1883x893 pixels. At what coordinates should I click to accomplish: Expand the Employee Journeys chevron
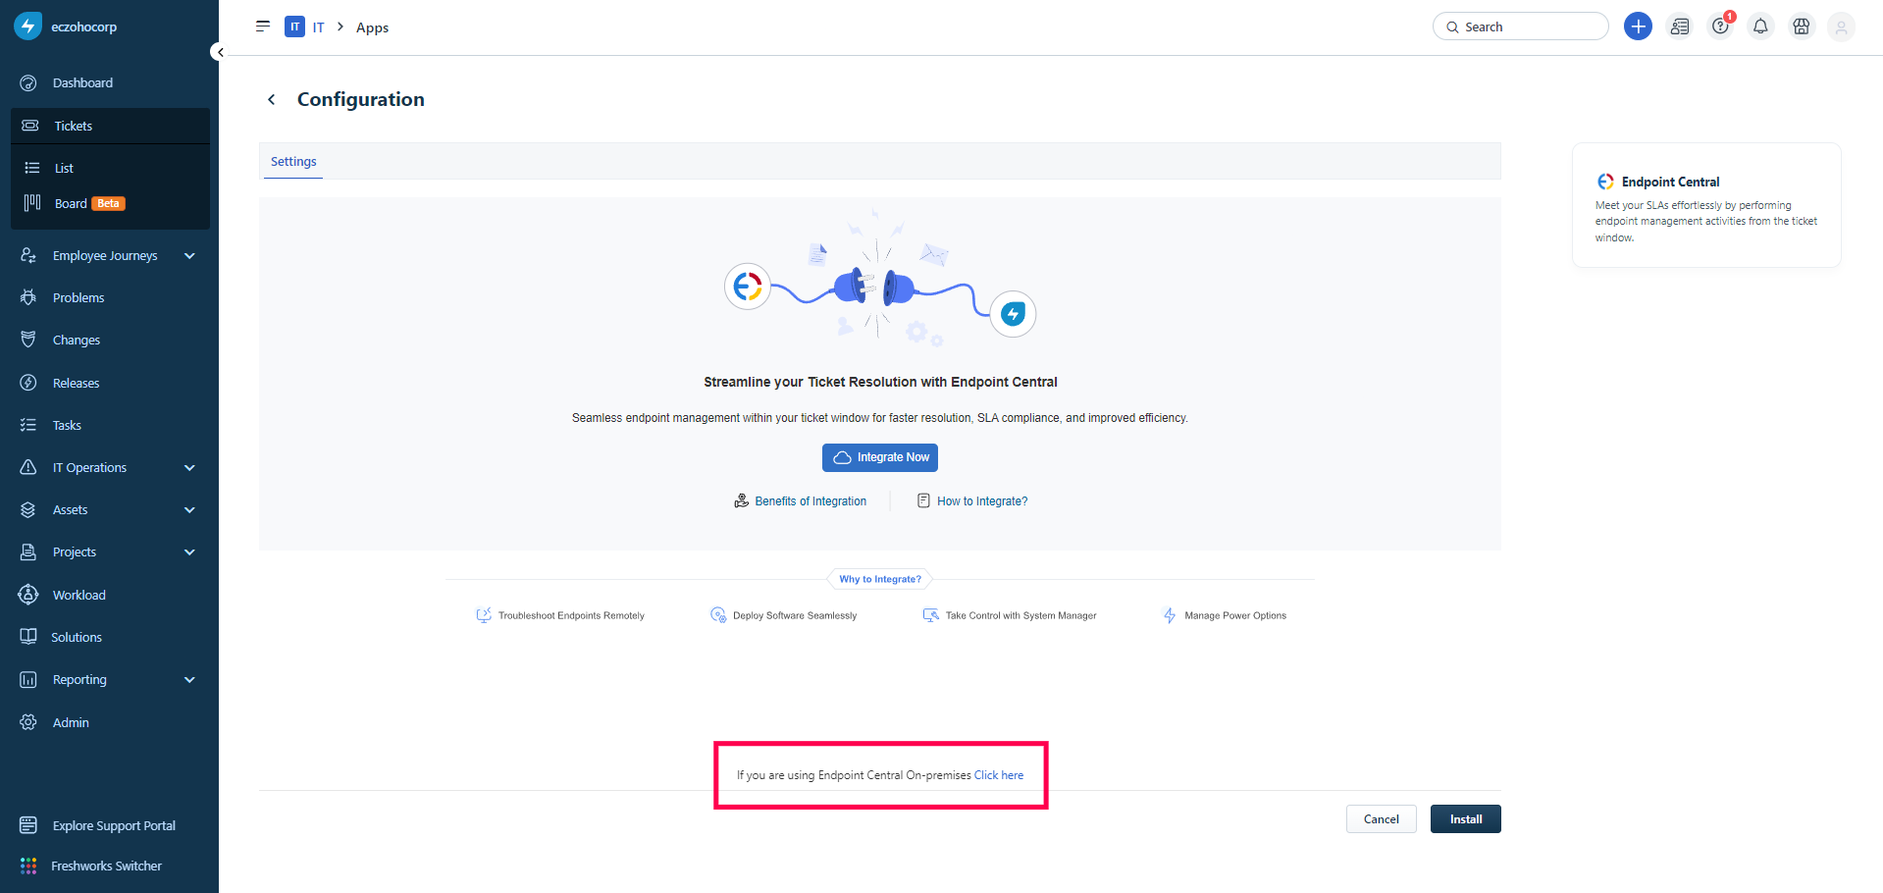coord(189,256)
